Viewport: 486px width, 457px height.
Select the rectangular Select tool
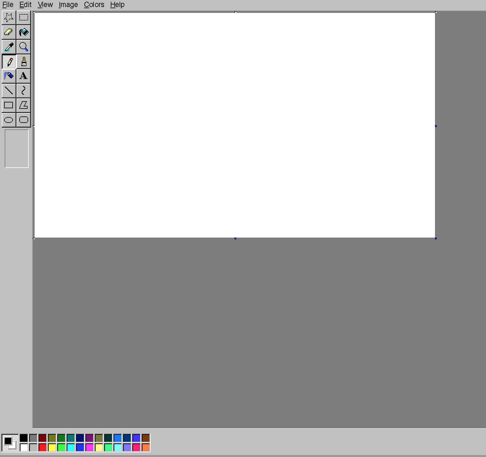point(23,18)
